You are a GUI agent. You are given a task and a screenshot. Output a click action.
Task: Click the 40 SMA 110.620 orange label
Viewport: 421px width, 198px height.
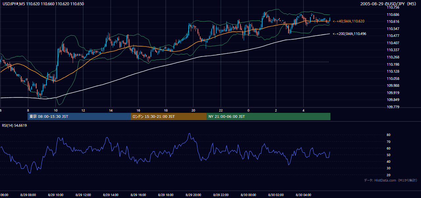(x=349, y=21)
